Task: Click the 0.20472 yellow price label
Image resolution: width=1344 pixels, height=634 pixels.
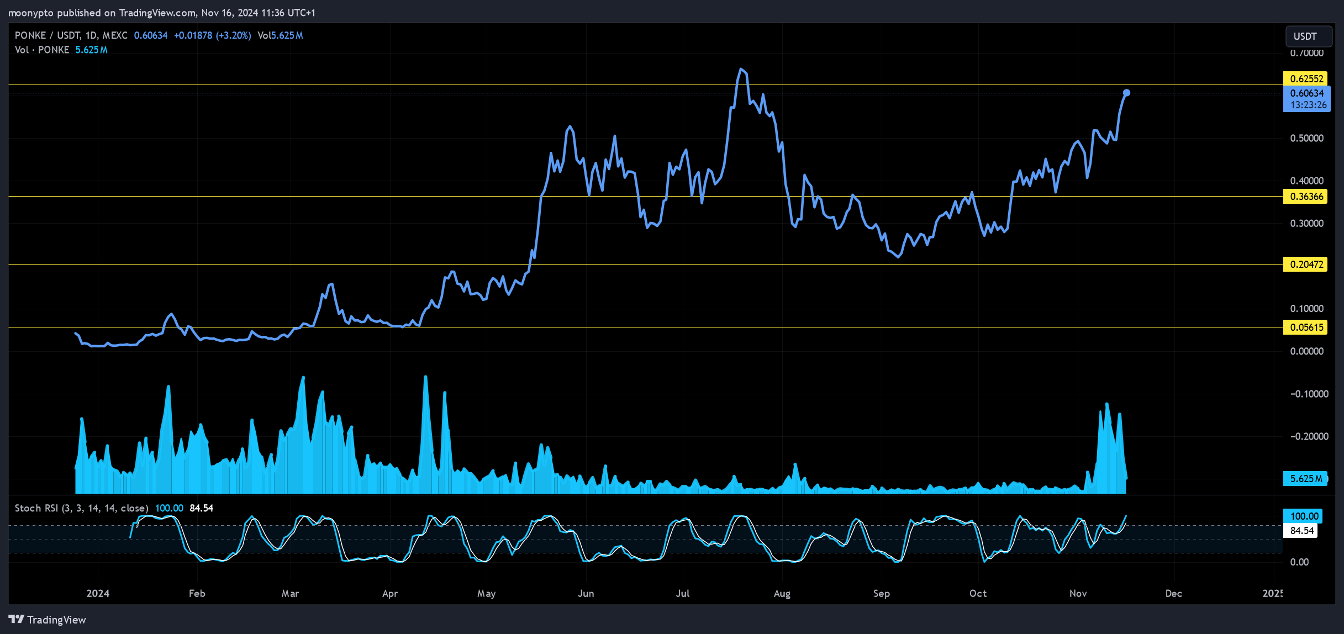Action: (x=1306, y=265)
